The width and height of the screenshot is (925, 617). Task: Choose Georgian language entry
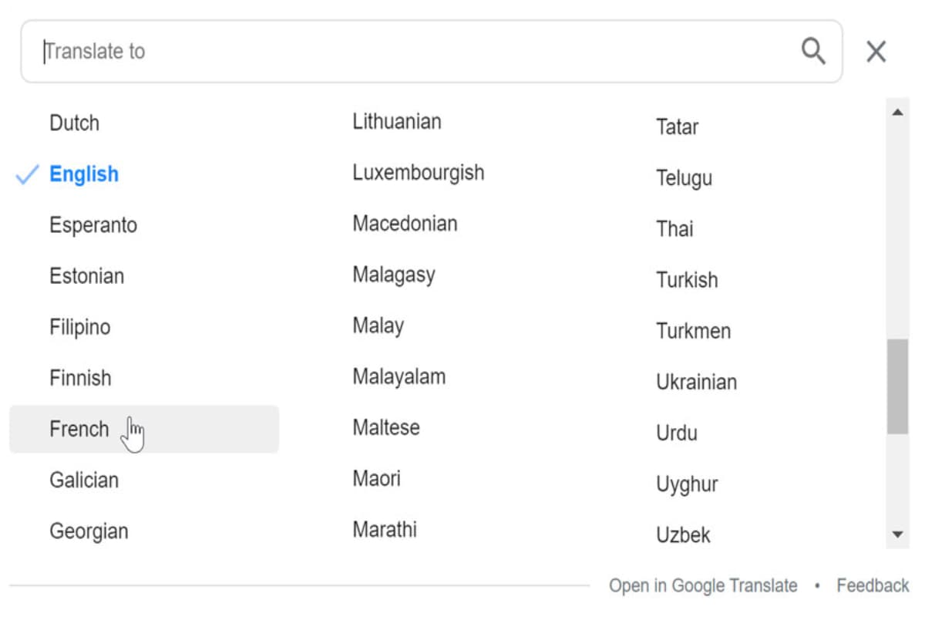[x=89, y=531]
